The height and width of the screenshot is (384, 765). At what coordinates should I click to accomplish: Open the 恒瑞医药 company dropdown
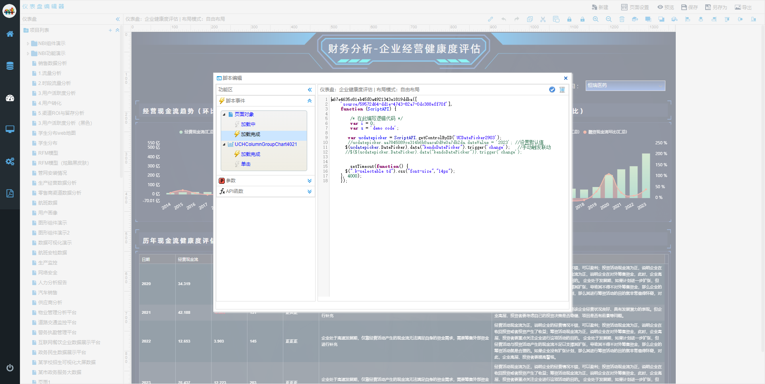(625, 85)
